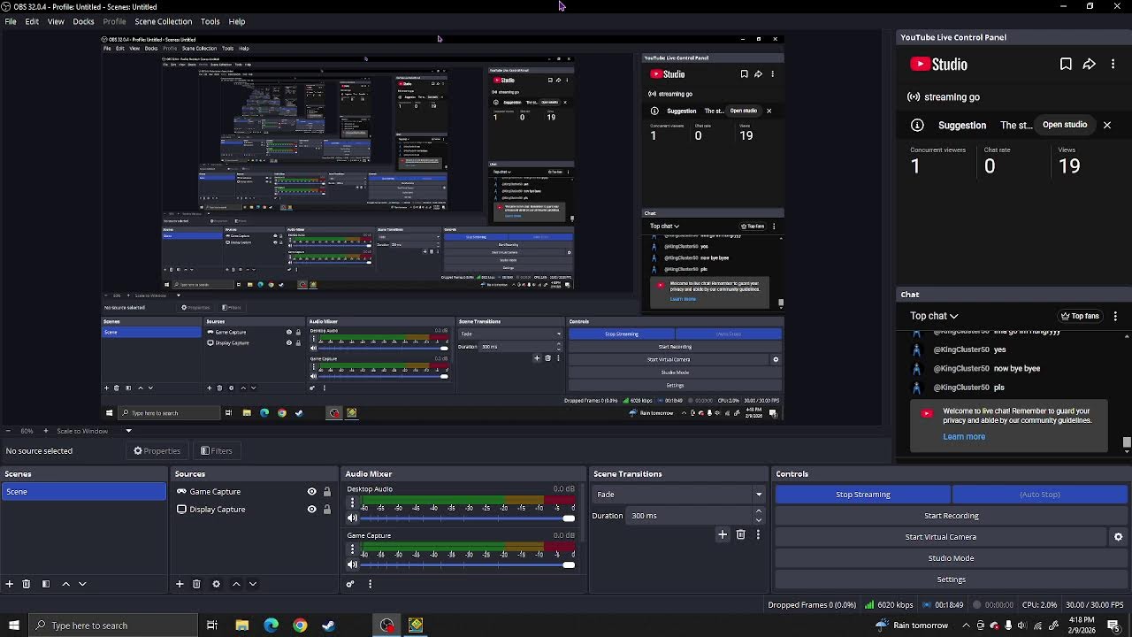Move source down in Sources panel
The height and width of the screenshot is (637, 1132).
pos(253,584)
